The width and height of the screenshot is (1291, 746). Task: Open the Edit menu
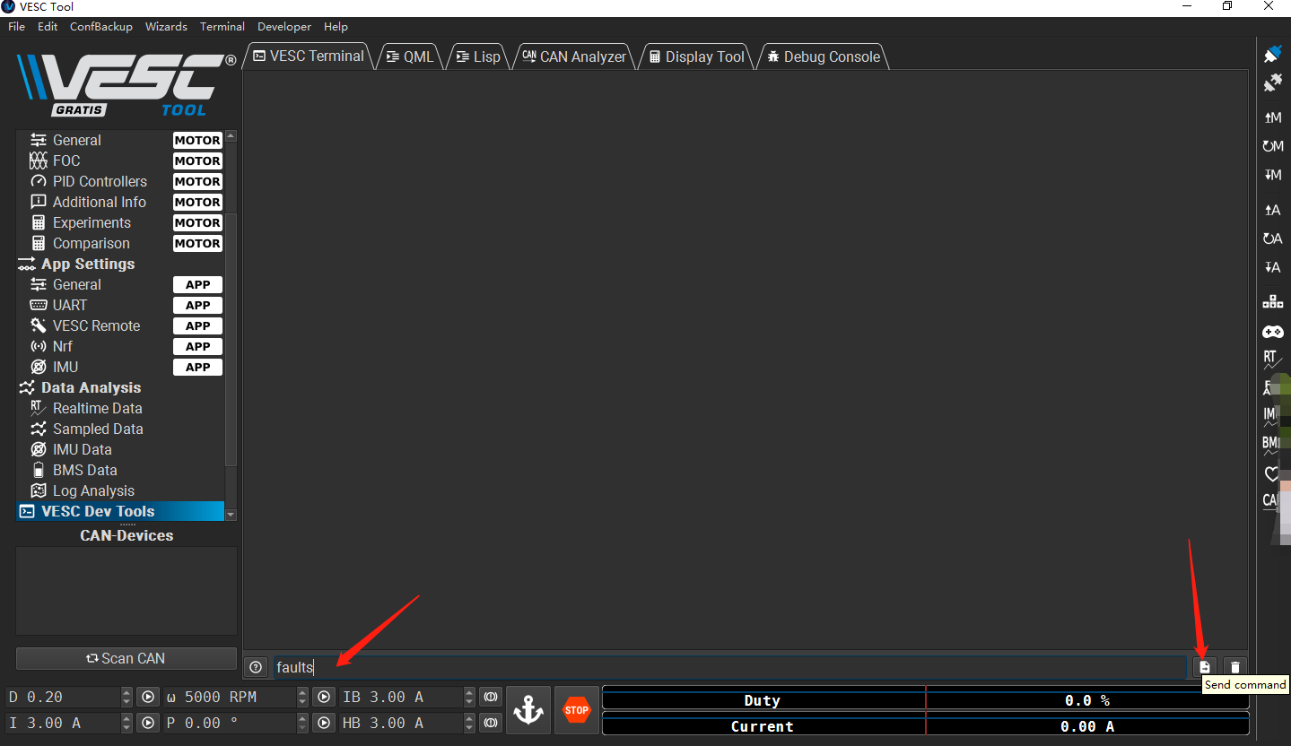[48, 27]
